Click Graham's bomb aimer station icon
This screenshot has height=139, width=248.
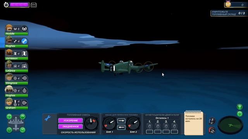tap(24, 103)
